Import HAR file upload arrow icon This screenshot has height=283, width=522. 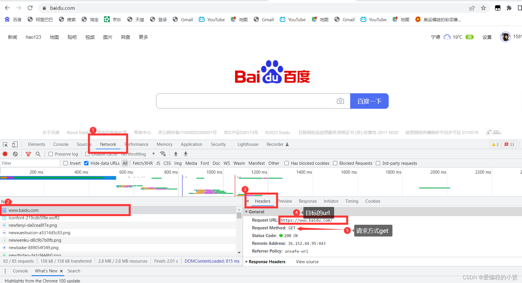[x=176, y=154]
